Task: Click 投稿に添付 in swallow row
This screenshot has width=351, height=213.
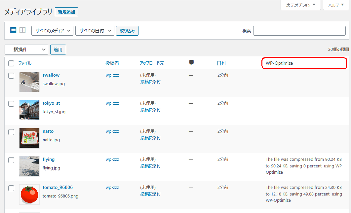Action: 150,82
